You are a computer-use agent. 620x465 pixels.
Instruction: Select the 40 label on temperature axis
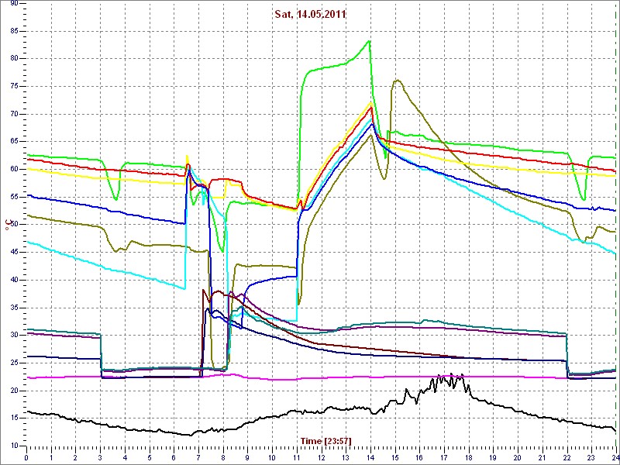coord(12,280)
